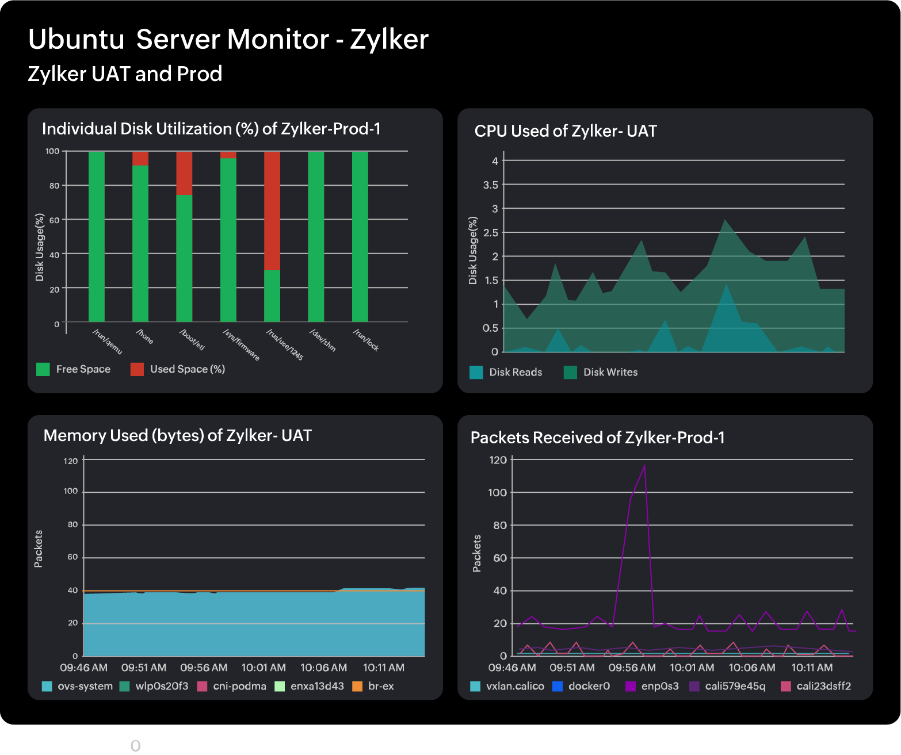Click the red used portion of /boot/eti bar
901x755 pixels.
(184, 173)
